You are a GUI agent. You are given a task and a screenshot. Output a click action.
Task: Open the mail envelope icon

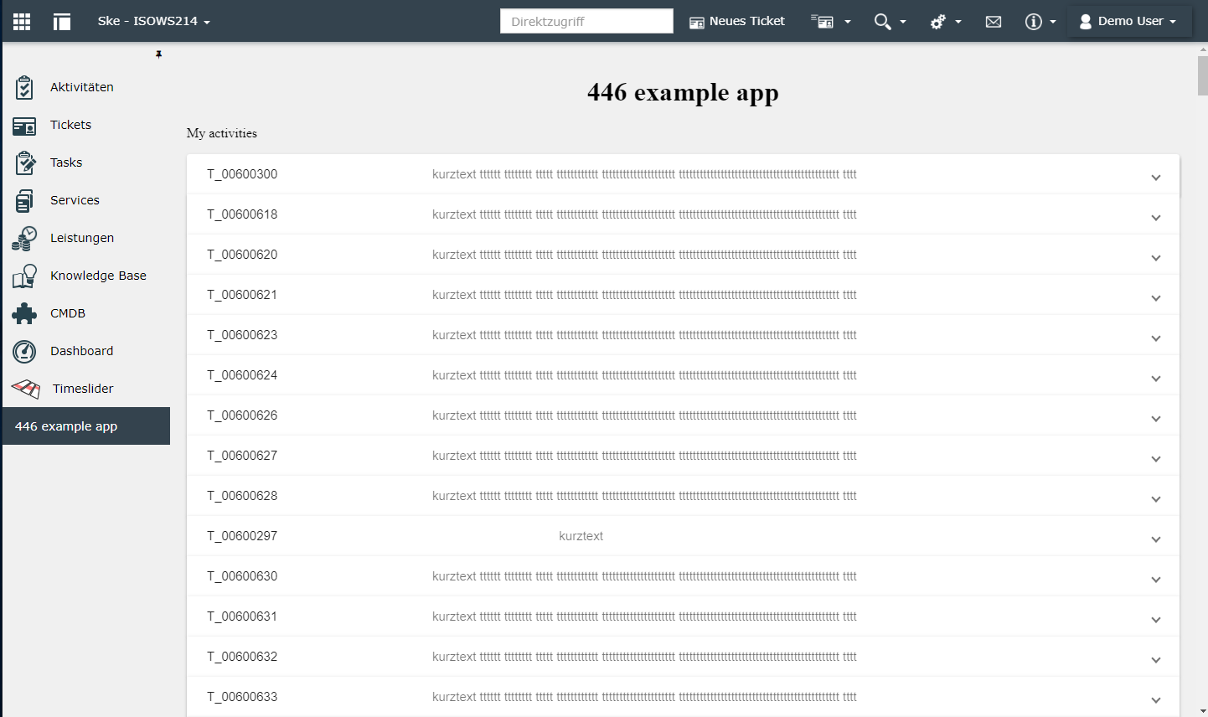[994, 22]
